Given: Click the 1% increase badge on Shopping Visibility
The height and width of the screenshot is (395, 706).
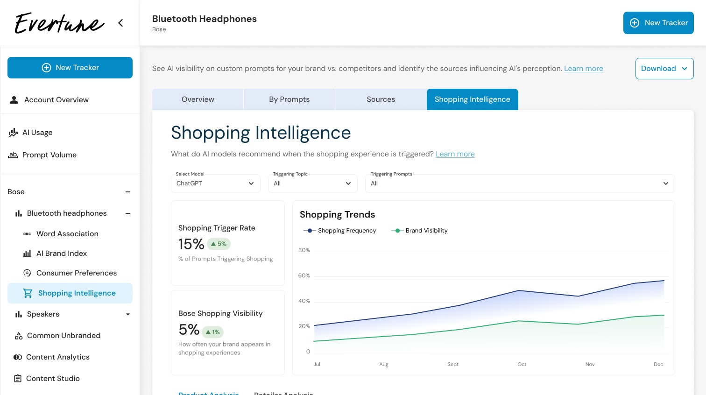Looking at the screenshot, I should [212, 332].
